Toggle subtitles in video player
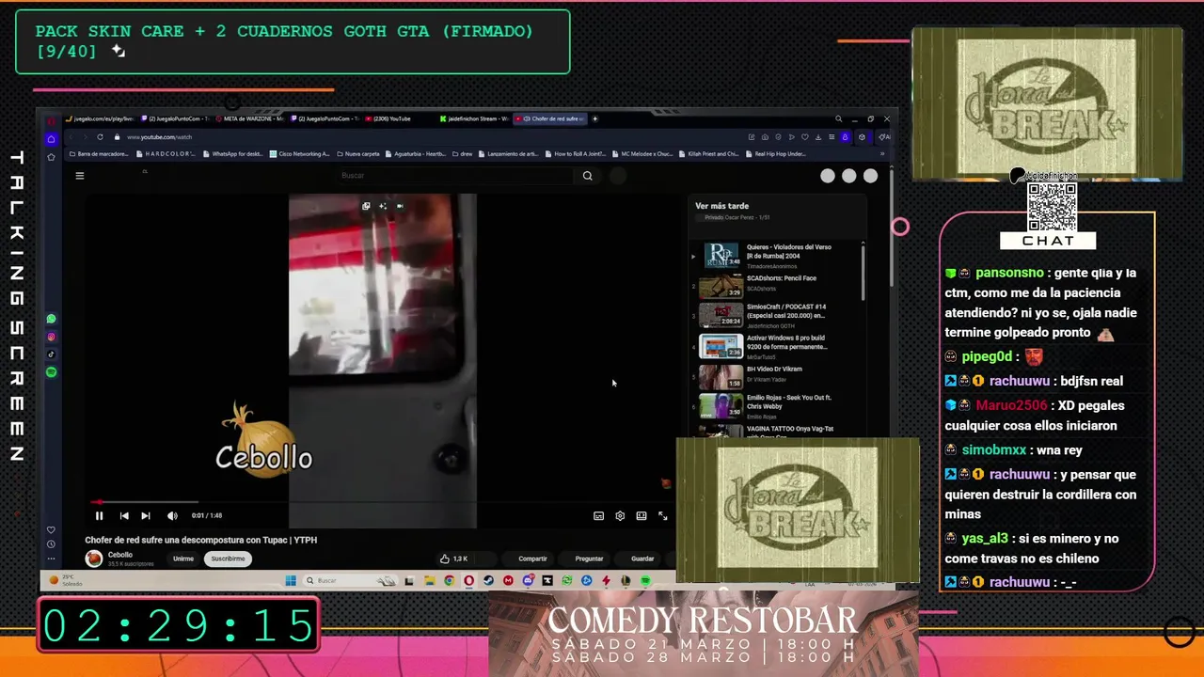The image size is (1204, 677). pyautogui.click(x=598, y=515)
